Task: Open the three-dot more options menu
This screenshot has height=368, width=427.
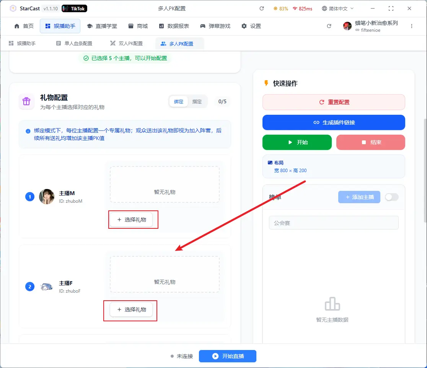Action: pos(412,26)
